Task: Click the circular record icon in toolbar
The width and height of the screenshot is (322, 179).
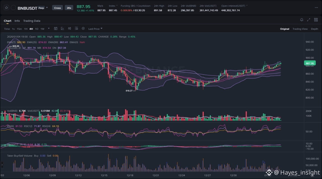Action: pos(83,29)
